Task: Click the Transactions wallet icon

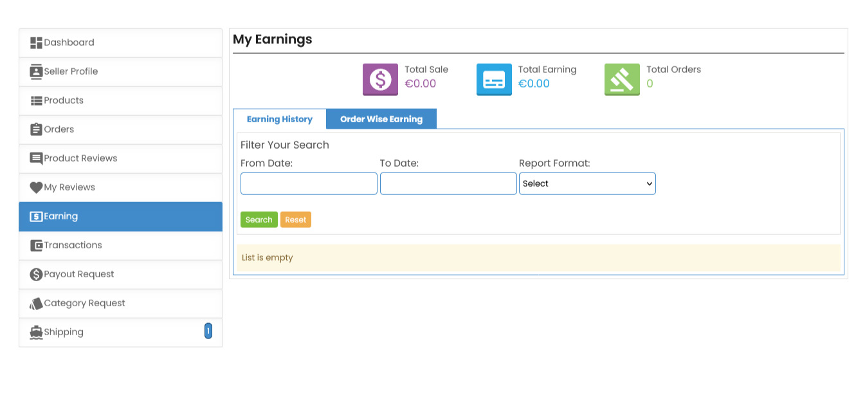Action: (x=36, y=246)
